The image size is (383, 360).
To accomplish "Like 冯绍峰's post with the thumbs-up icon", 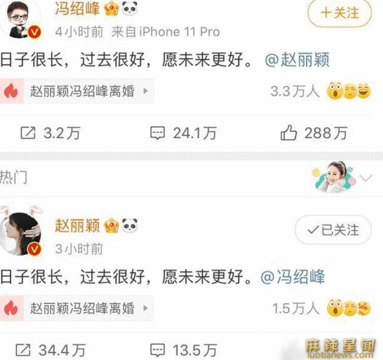I will [289, 133].
